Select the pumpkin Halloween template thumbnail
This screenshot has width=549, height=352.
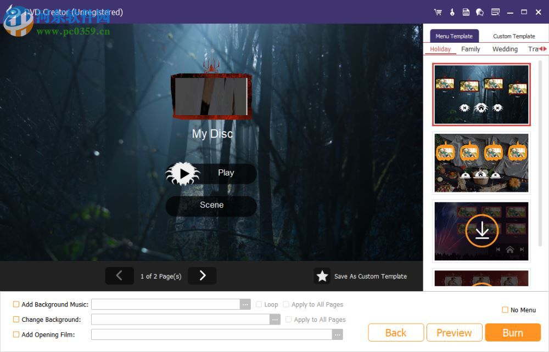481,163
